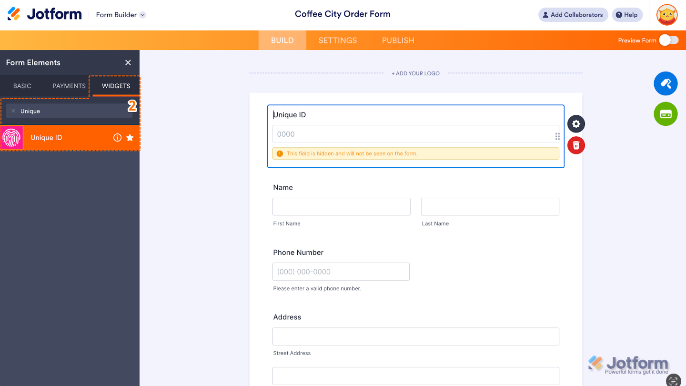Open field properties with the gear icon
Viewport: 686px width, 386px height.
576,123
